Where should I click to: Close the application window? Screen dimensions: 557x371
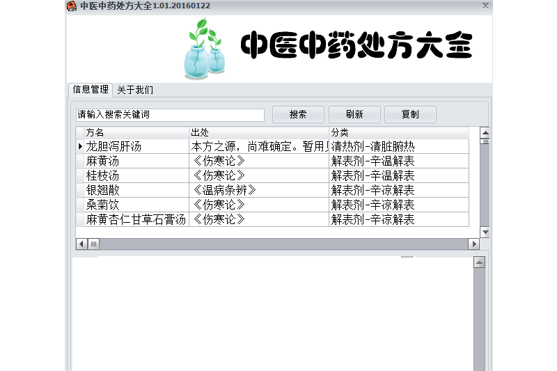pos(485,6)
